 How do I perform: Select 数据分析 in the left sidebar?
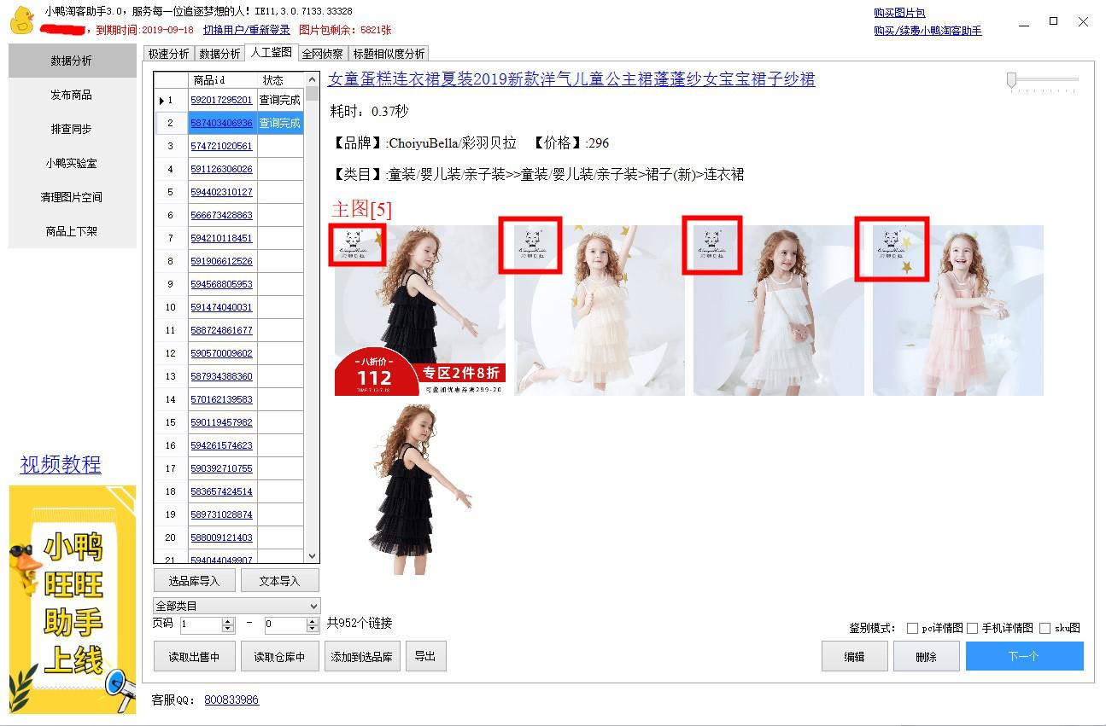coord(72,61)
